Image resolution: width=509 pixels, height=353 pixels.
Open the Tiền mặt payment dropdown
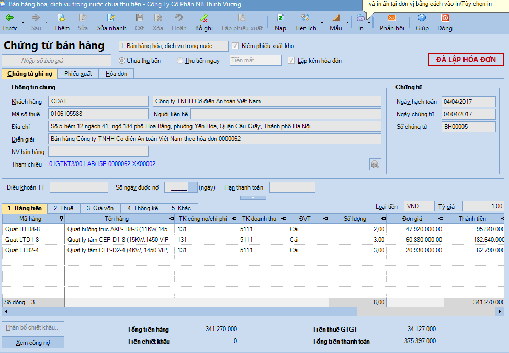point(256,60)
